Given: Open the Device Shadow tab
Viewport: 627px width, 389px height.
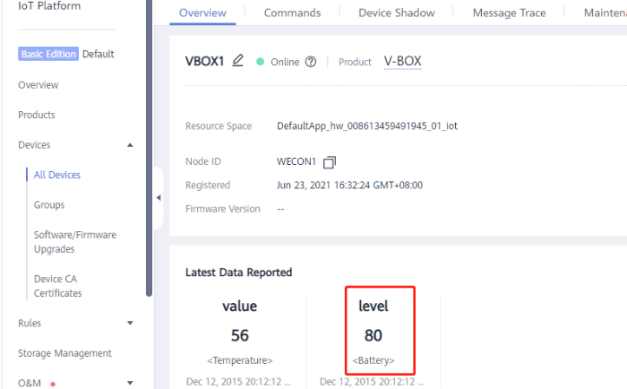Looking at the screenshot, I should pos(396,13).
